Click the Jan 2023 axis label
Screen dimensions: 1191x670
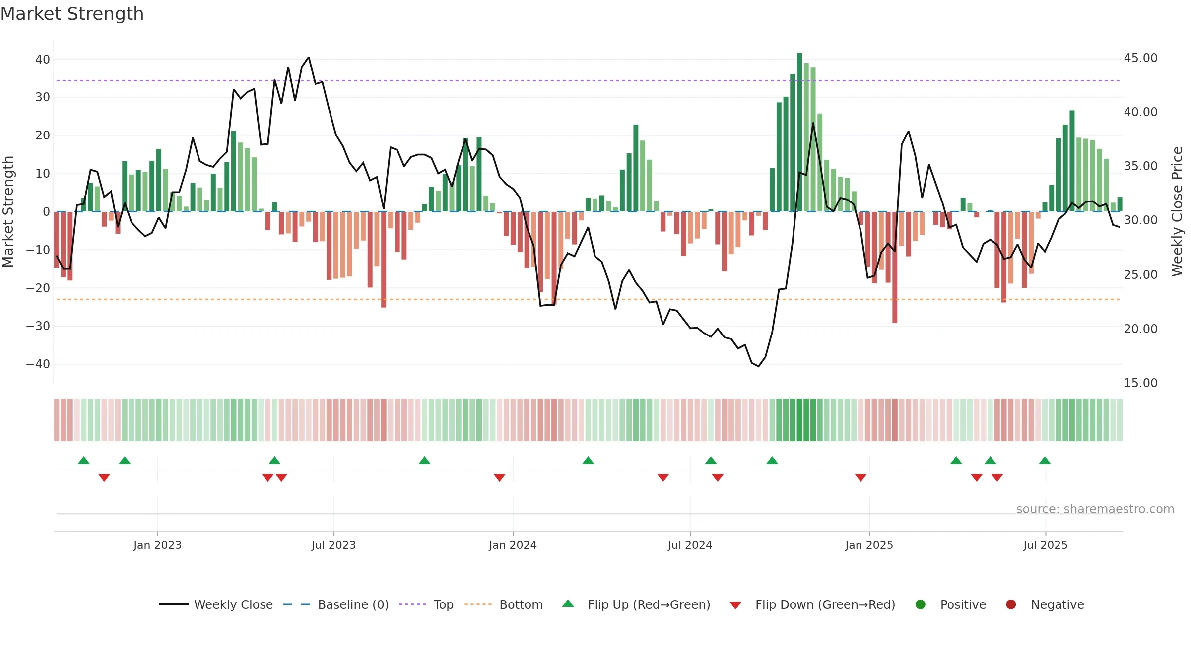tap(157, 545)
